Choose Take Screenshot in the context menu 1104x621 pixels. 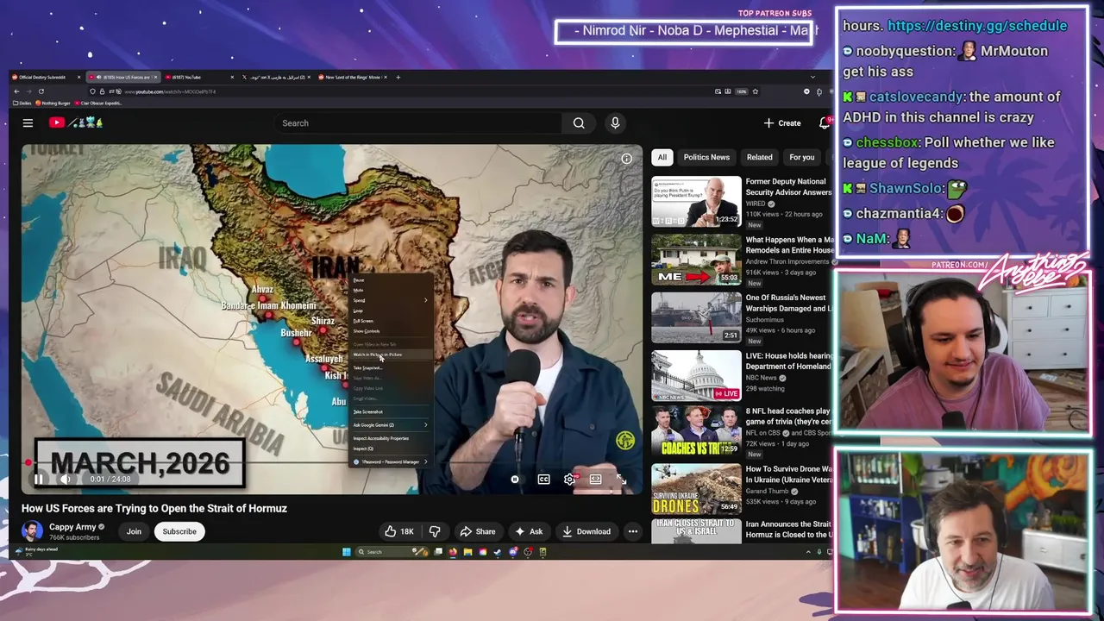[x=390, y=411]
